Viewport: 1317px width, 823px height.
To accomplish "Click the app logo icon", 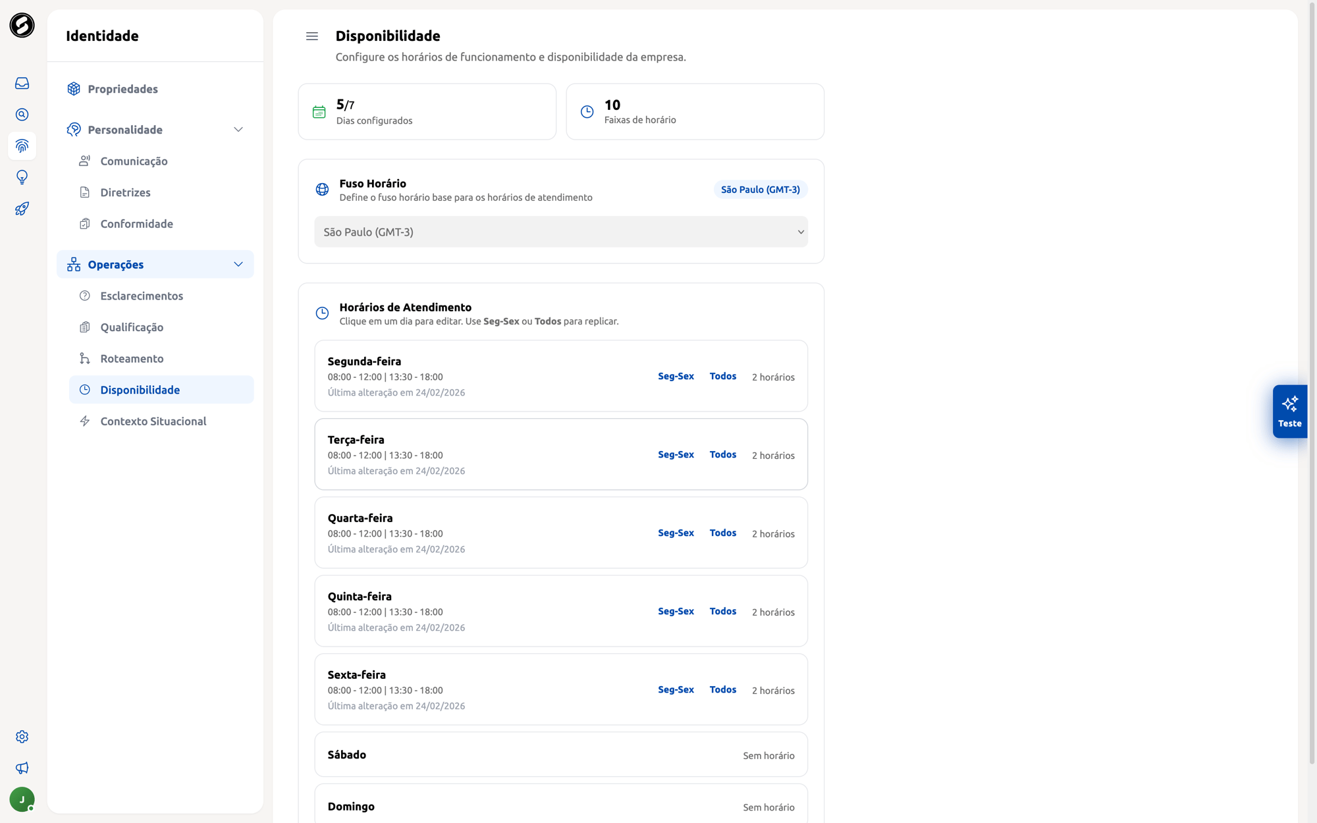I will point(22,25).
